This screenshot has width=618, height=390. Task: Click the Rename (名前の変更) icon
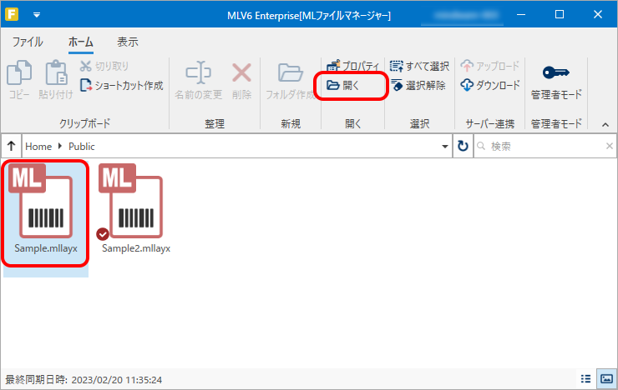[198, 72]
